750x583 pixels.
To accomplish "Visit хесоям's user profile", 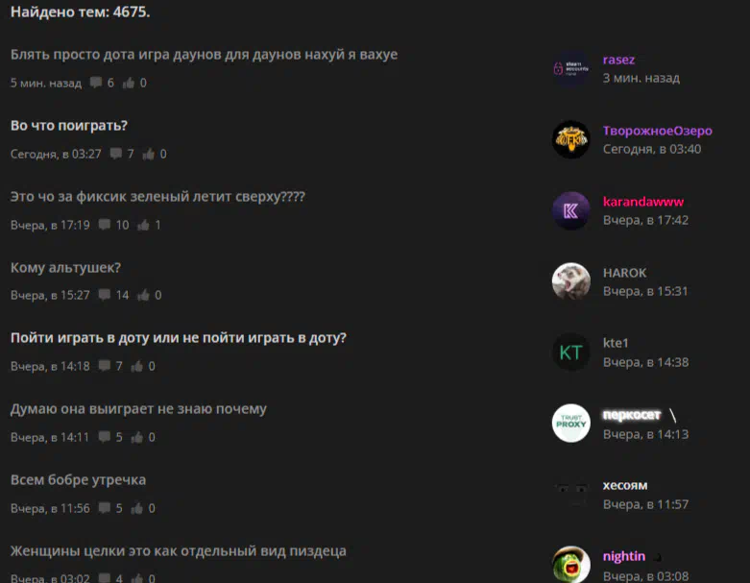I will coord(625,485).
